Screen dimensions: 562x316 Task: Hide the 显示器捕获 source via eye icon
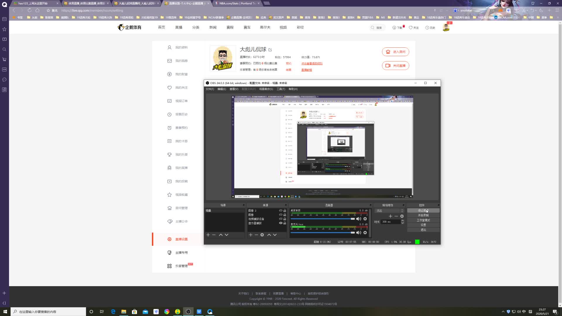[280, 223]
